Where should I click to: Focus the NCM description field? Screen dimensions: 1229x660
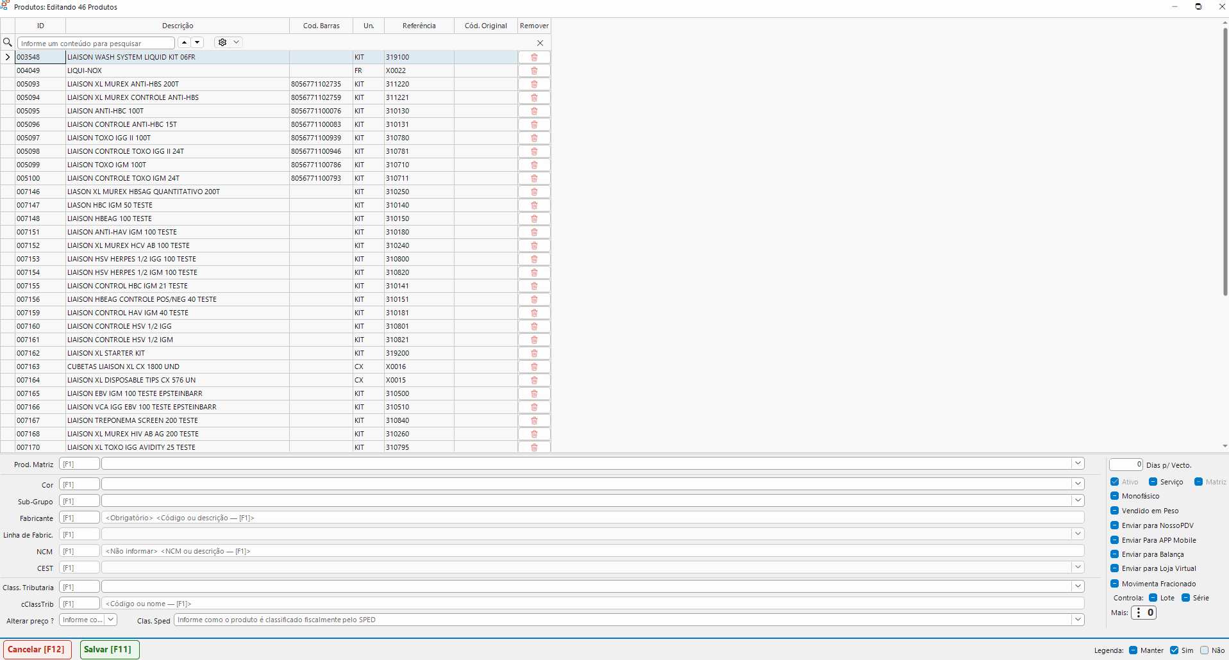592,551
